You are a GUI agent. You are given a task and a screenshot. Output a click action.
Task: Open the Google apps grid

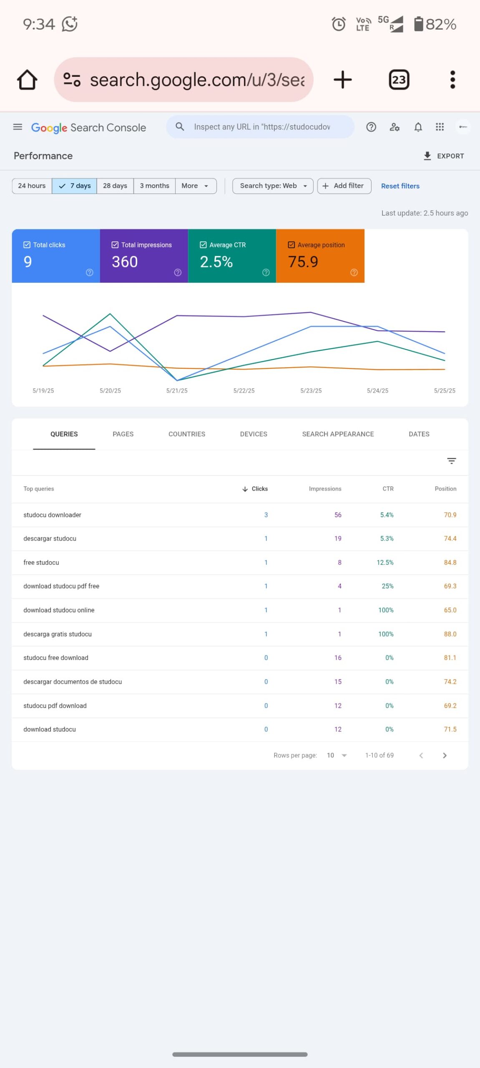point(440,127)
